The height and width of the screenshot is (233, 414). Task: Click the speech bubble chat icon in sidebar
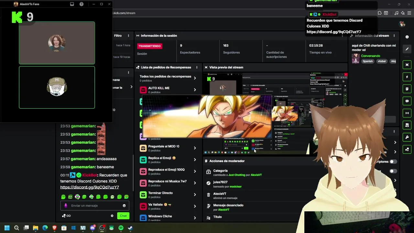click(x=407, y=101)
